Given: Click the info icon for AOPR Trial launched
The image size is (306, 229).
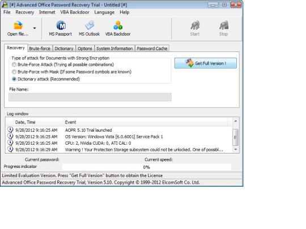Looking at the screenshot, I should (10, 129).
